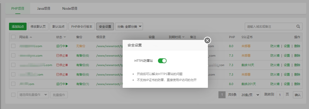This screenshot has height=109, width=309.
Task: Click the 添加站点 button
Action: coord(18,26)
